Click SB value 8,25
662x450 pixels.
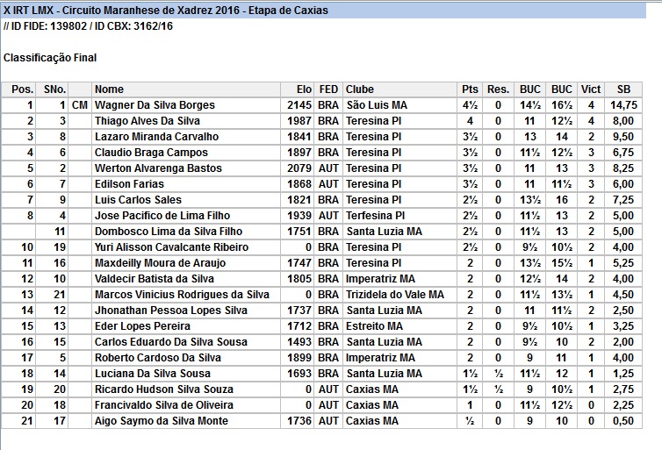point(623,168)
